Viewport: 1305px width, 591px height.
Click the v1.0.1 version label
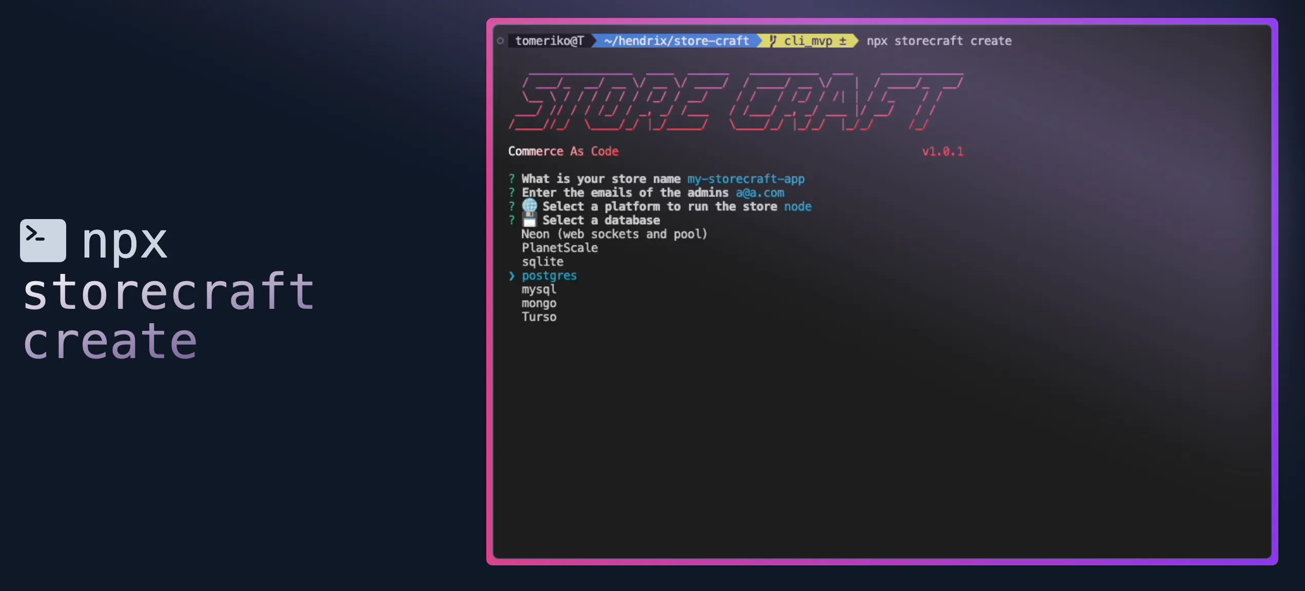[943, 151]
